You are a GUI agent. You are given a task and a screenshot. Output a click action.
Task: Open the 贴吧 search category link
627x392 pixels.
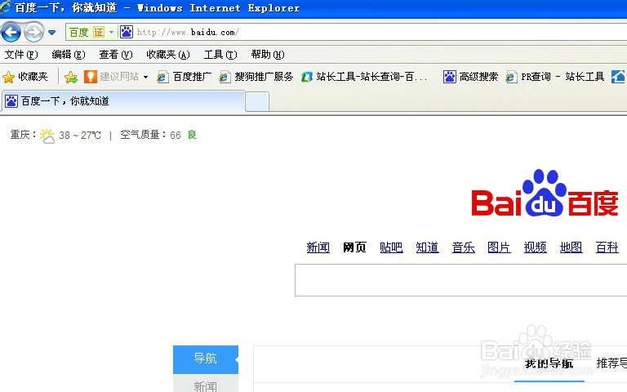391,247
